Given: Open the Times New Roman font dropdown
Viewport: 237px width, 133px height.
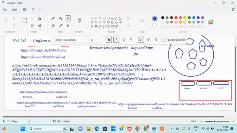Looking at the screenshot, I should pyautogui.click(x=69, y=40).
